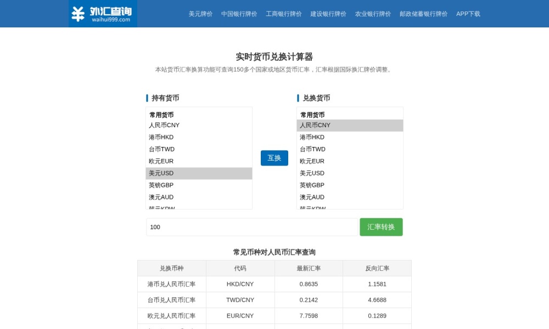
Task: Select 欧元EUR in 兑换货币 list
Action: point(350,161)
